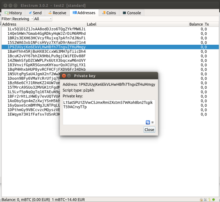Close the Private key dialog via red button

point(64,76)
